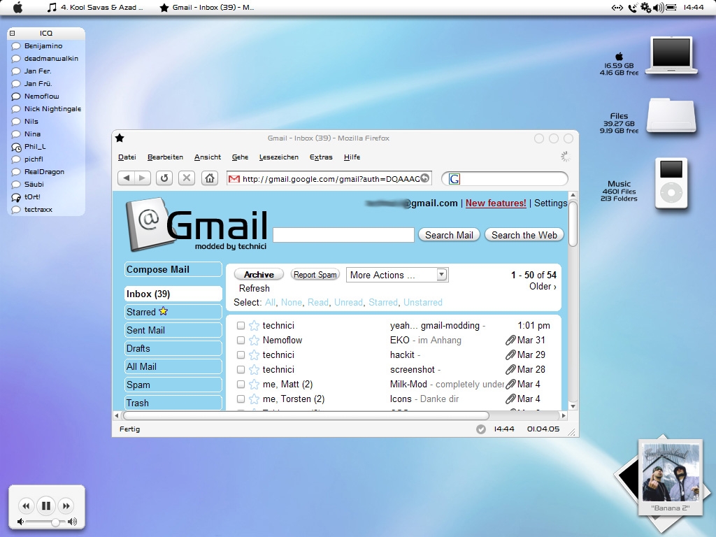Click the battery tray icon
716x537 pixels.
[x=671, y=7]
